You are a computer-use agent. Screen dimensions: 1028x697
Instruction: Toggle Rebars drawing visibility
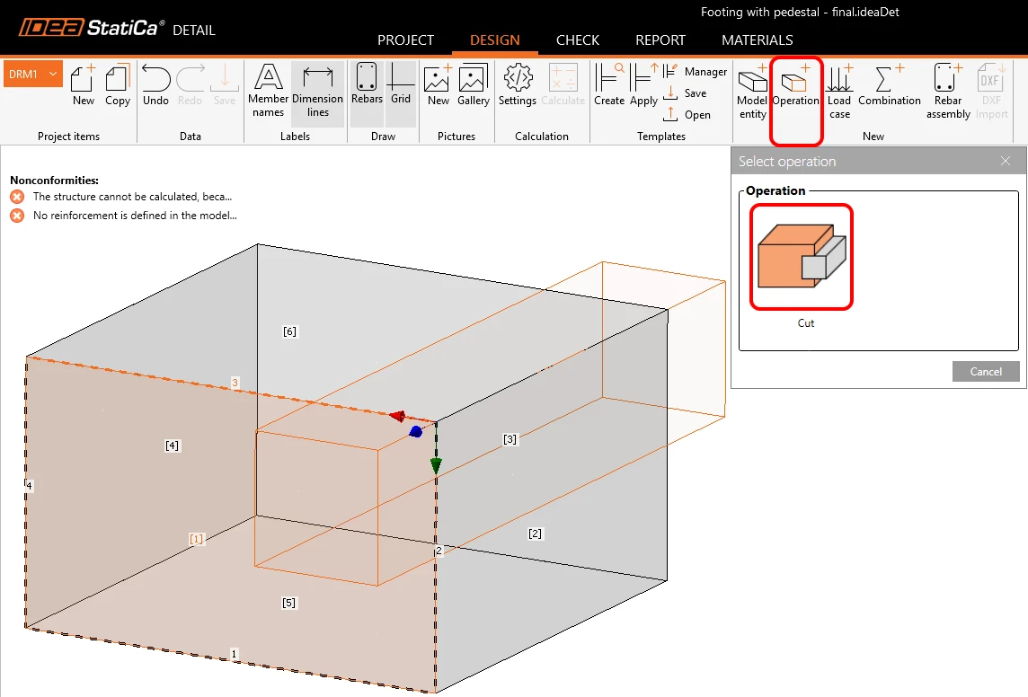pos(367,84)
